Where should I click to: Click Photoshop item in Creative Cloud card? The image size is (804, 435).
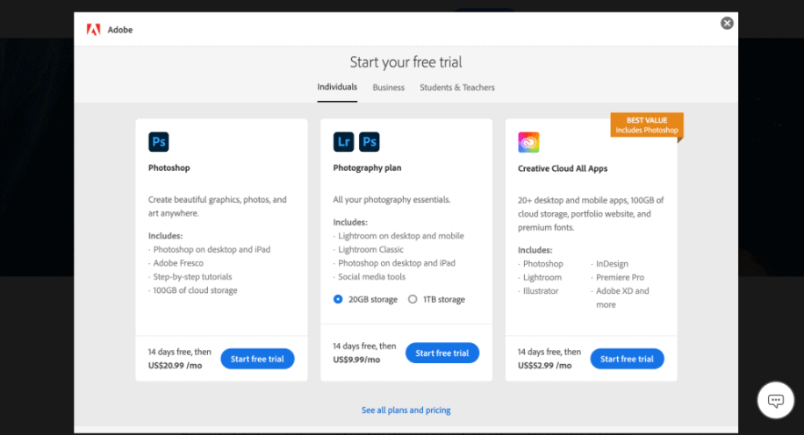pos(543,264)
